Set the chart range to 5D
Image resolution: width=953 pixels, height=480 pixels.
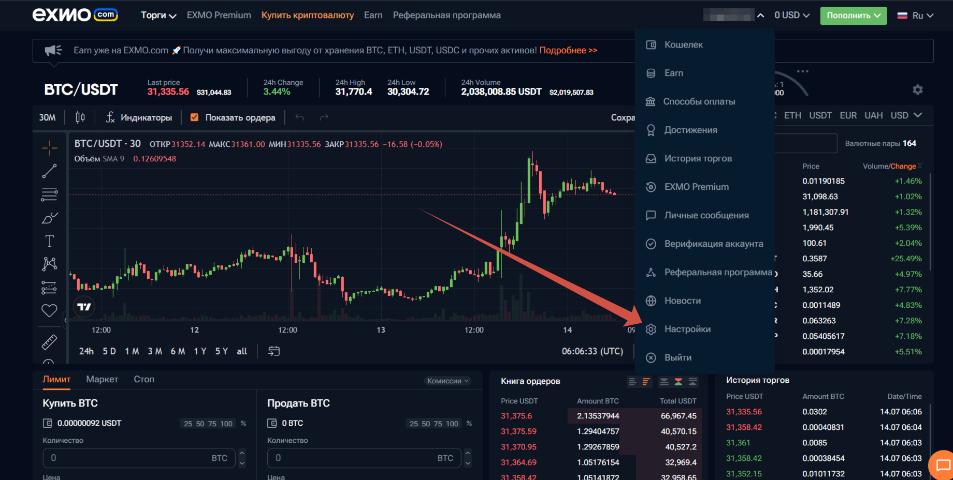(109, 351)
